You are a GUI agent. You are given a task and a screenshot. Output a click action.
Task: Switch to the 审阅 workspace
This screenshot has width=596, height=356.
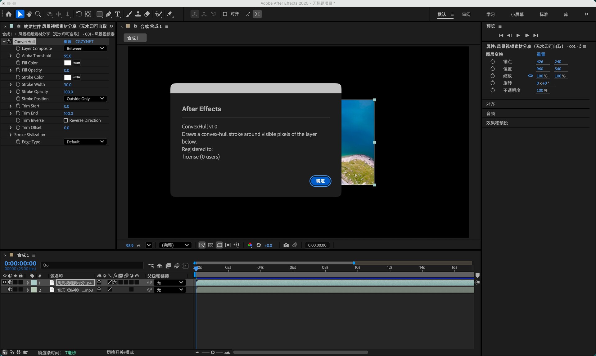(466, 15)
